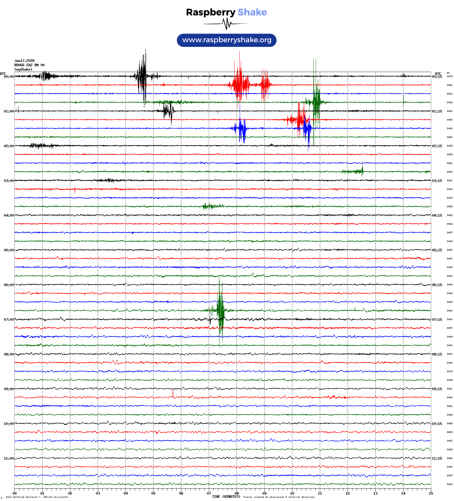Viewport: 454px width, 501px height.
Task: Open the www.raspberryshake.org link
Action: click(x=227, y=40)
